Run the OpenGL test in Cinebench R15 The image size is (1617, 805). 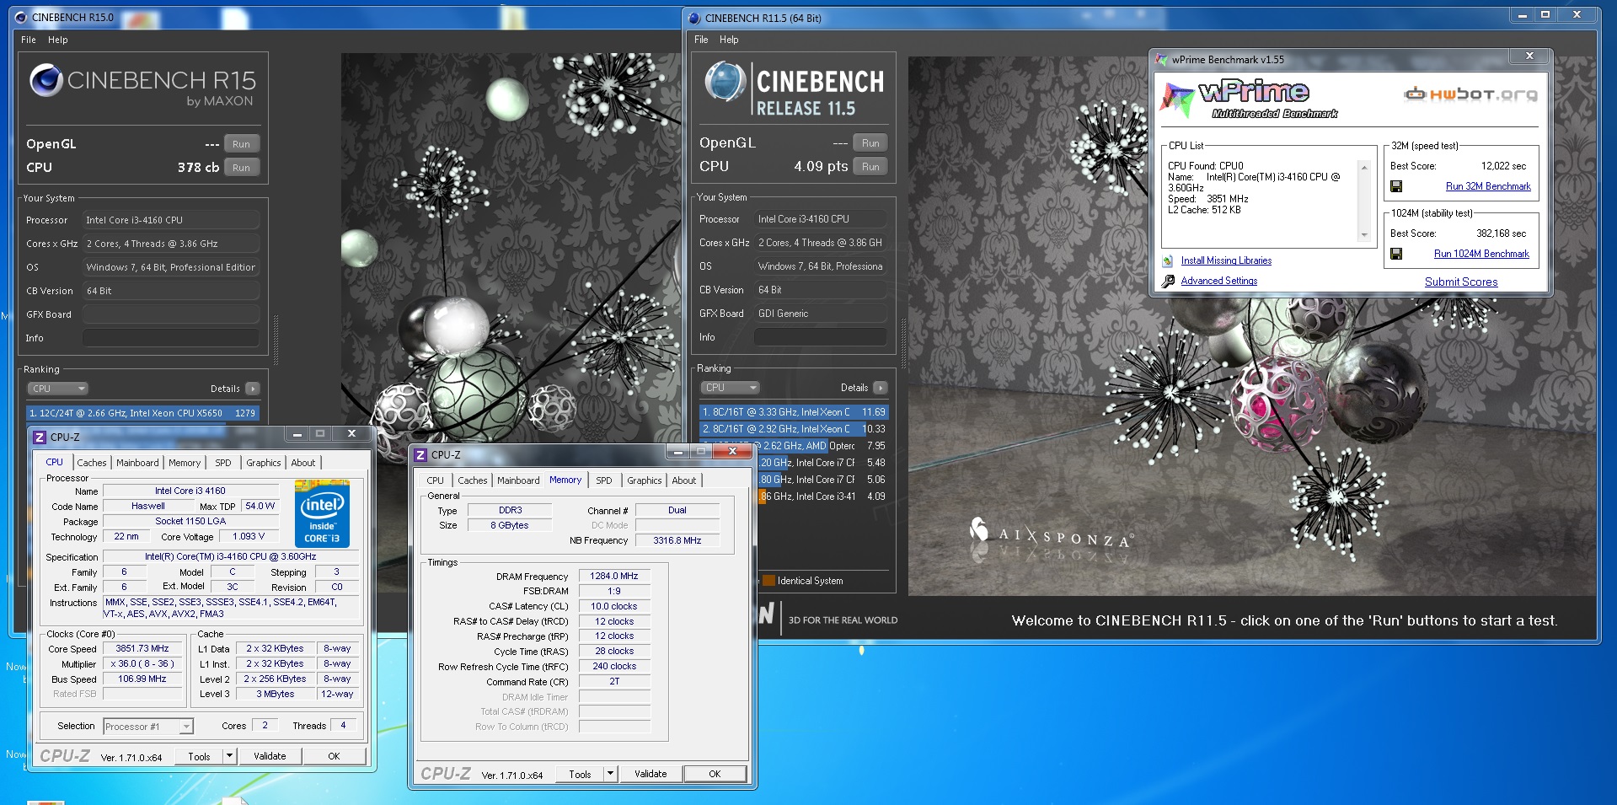(x=241, y=144)
